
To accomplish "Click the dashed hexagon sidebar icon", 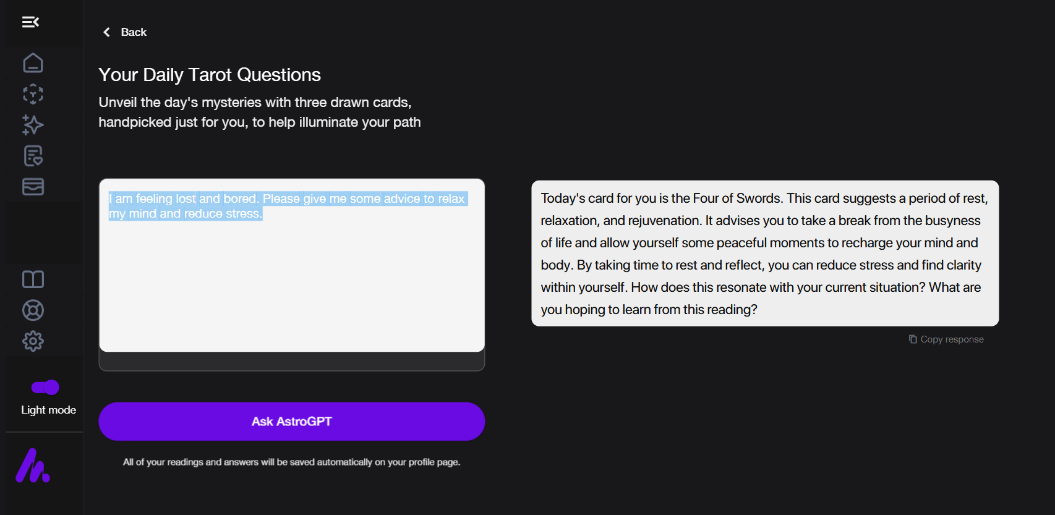I will [33, 94].
